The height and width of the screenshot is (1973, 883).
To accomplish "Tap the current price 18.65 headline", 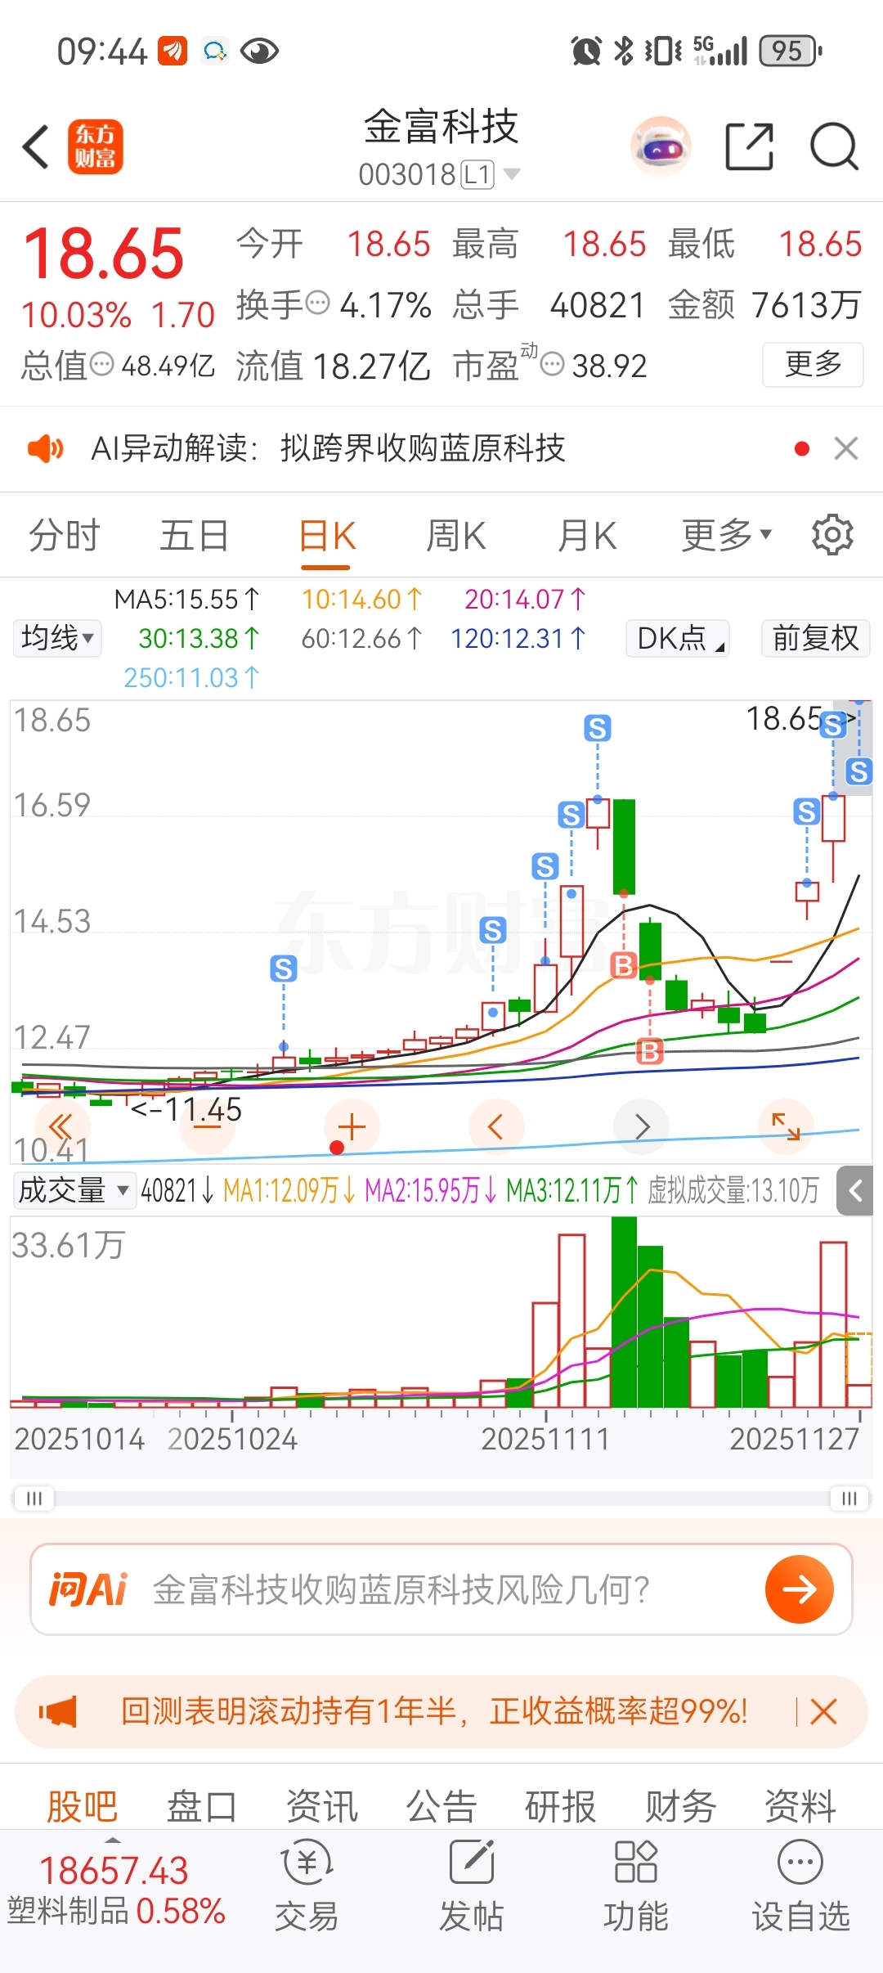I will (x=104, y=254).
